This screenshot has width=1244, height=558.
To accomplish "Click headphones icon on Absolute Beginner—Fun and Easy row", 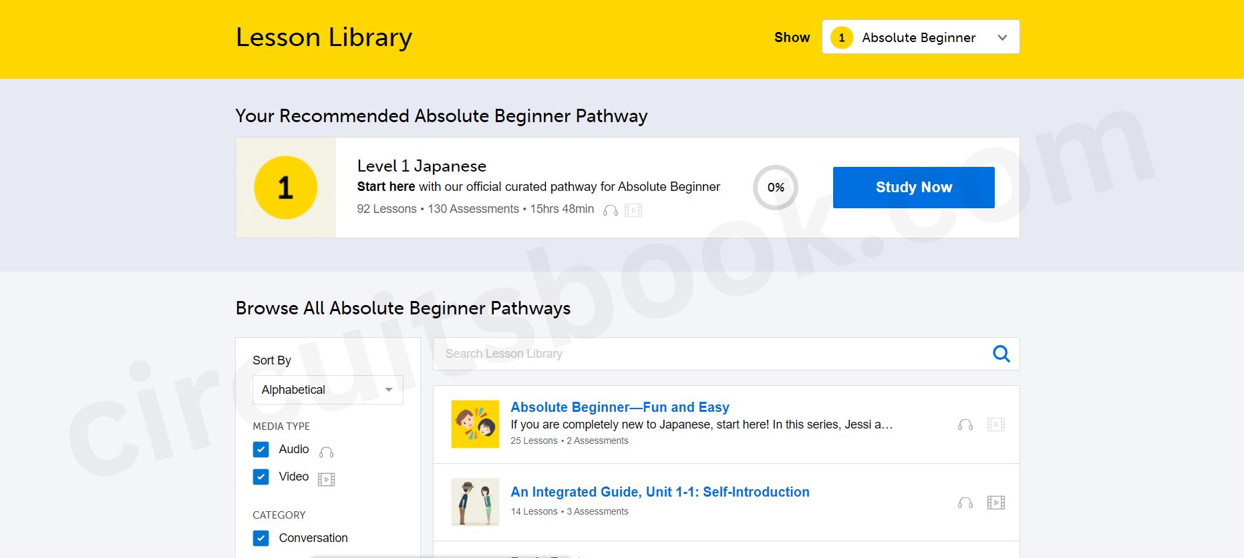I will pyautogui.click(x=965, y=425).
